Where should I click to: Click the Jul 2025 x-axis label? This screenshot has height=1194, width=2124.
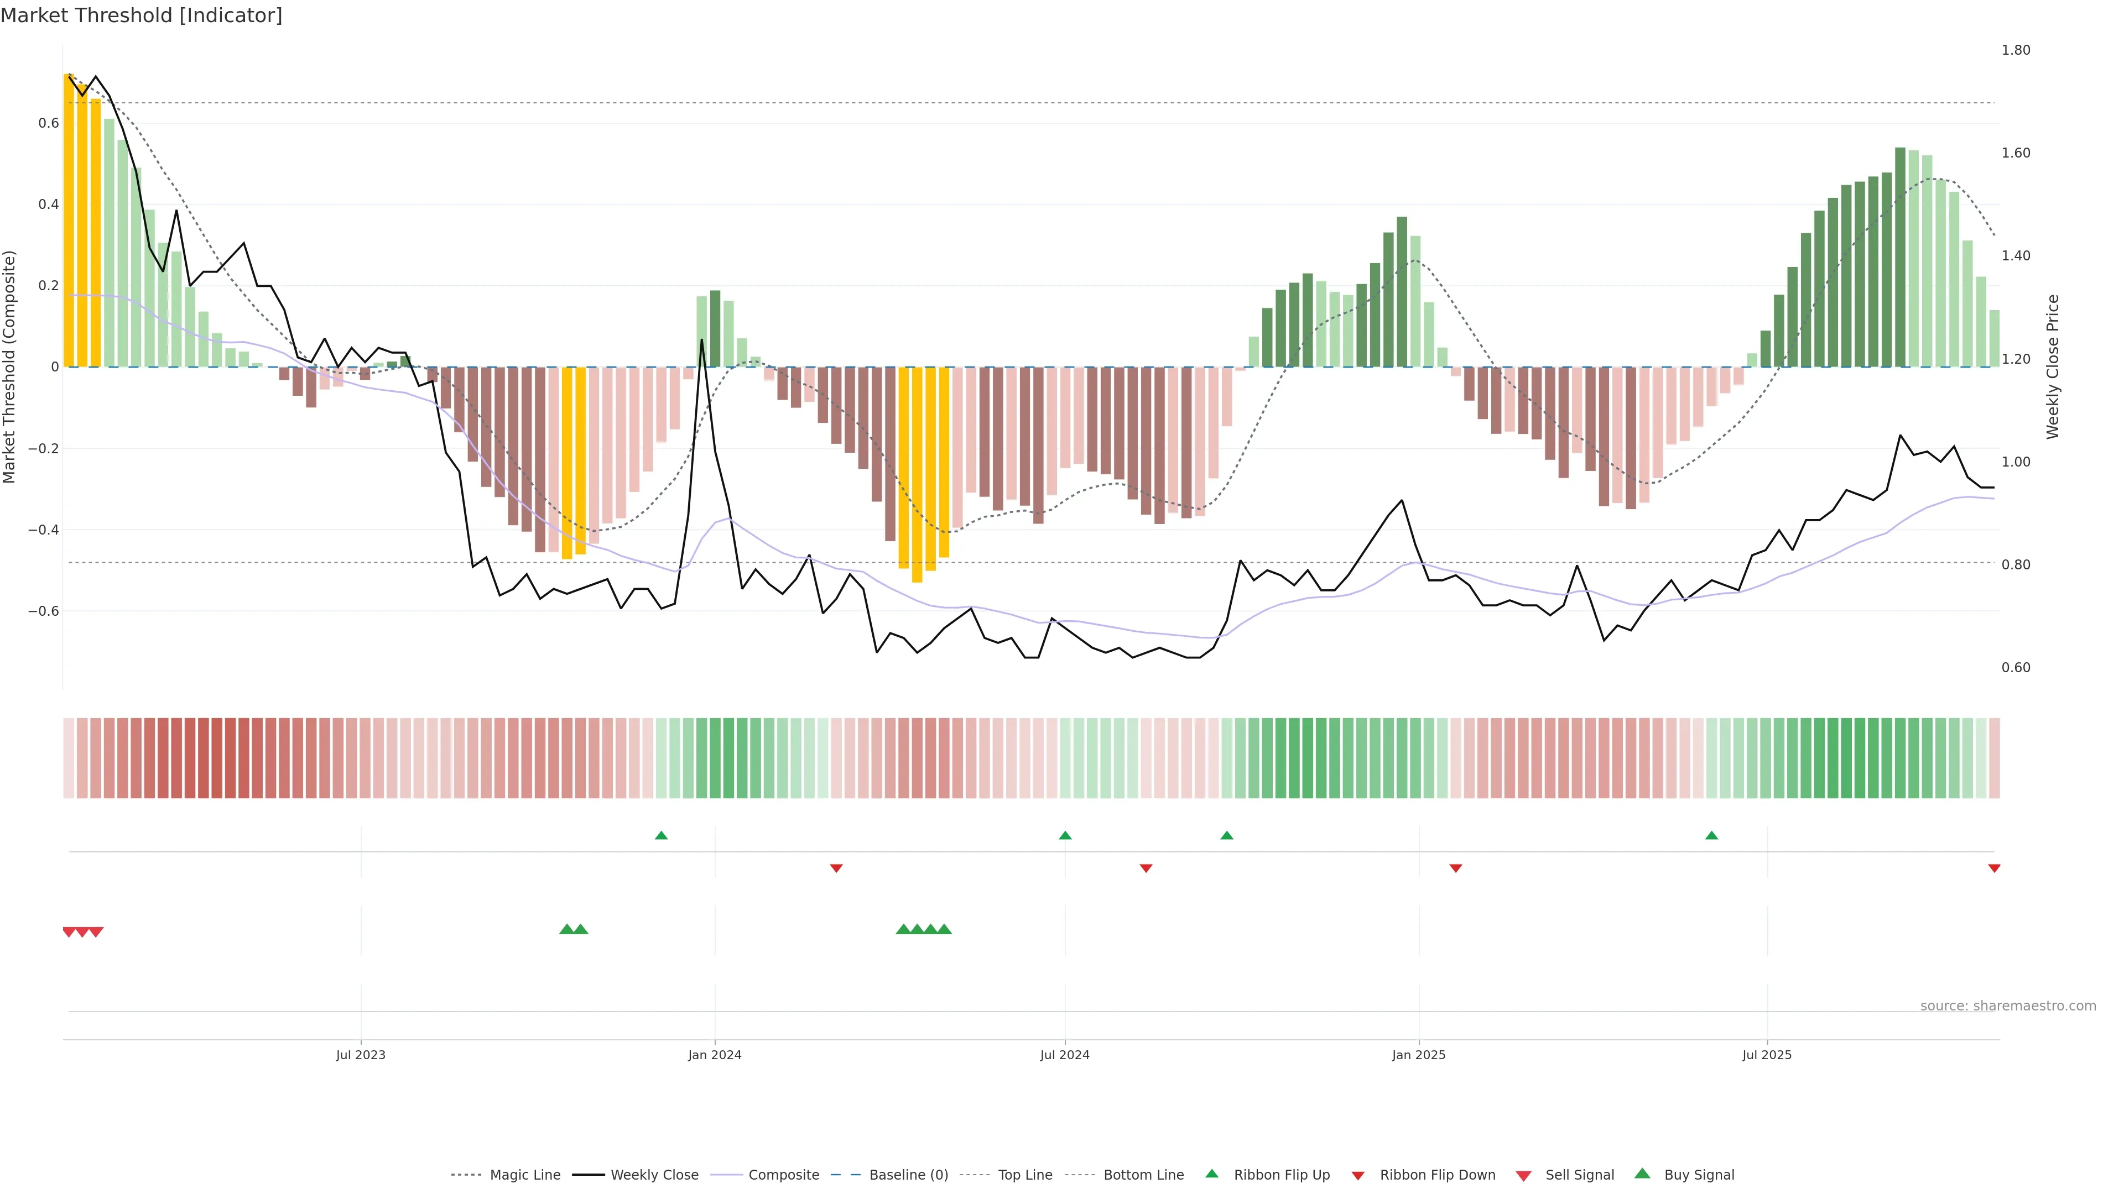1766,1055
